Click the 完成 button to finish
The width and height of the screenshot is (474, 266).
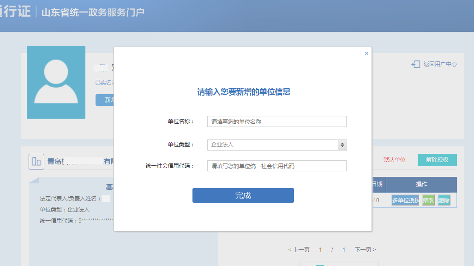click(243, 195)
